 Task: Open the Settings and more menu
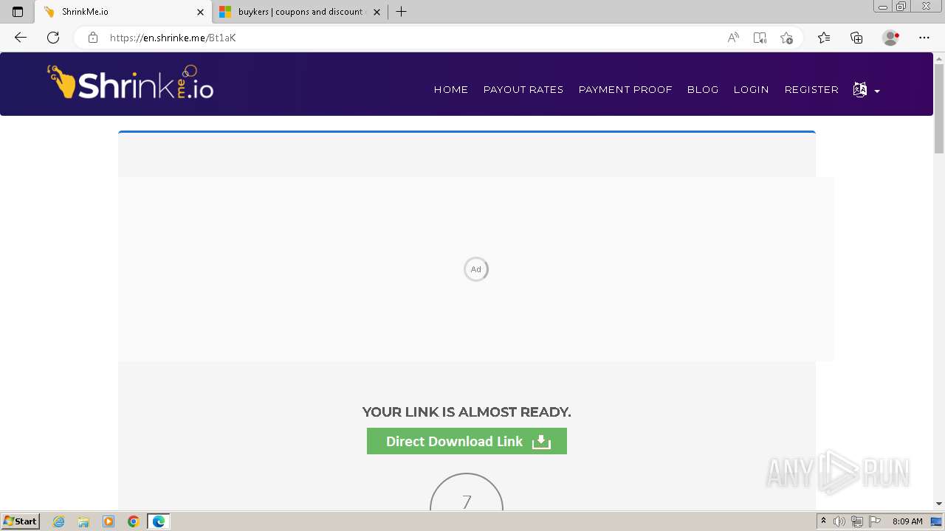tap(924, 38)
